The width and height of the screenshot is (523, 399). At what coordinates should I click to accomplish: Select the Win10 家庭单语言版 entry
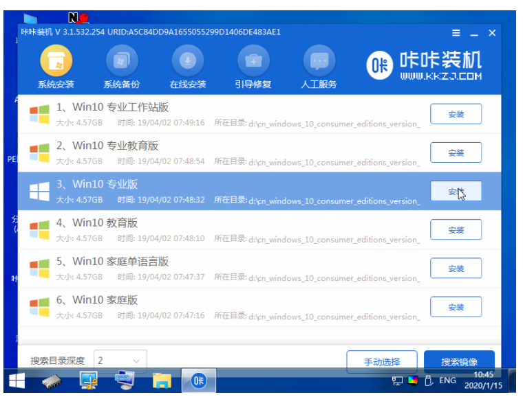[220, 268]
